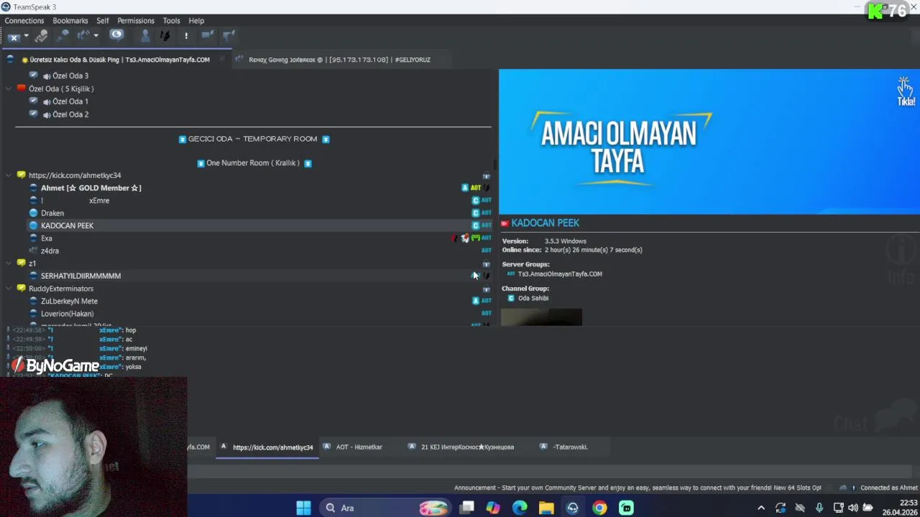The width and height of the screenshot is (920, 517).
Task: Click the chat message input field
Action: coord(550,472)
